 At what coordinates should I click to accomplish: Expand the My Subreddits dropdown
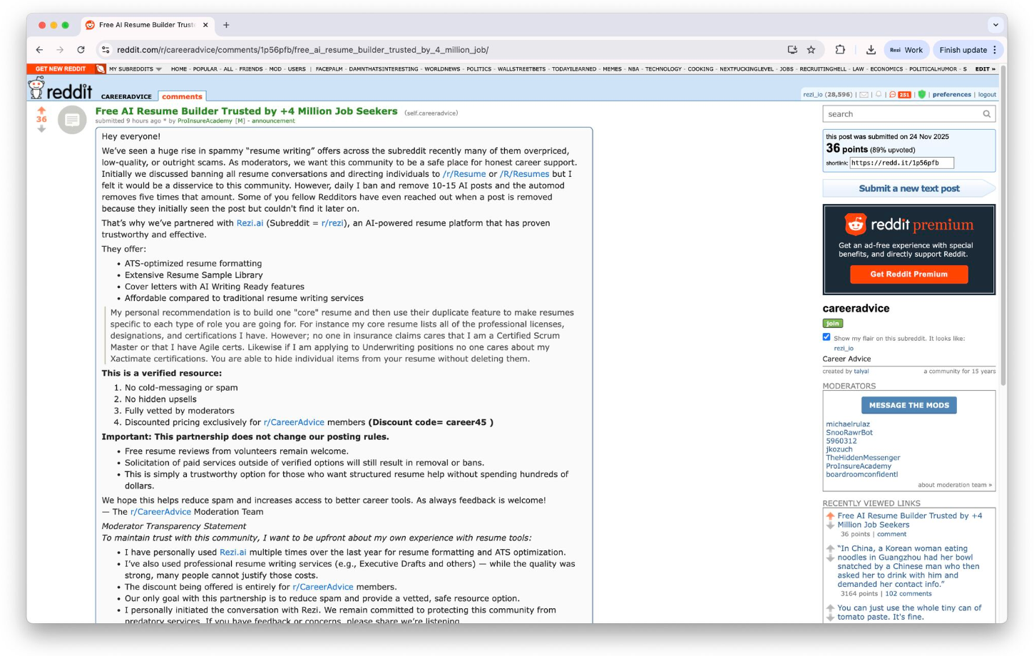pyautogui.click(x=135, y=69)
